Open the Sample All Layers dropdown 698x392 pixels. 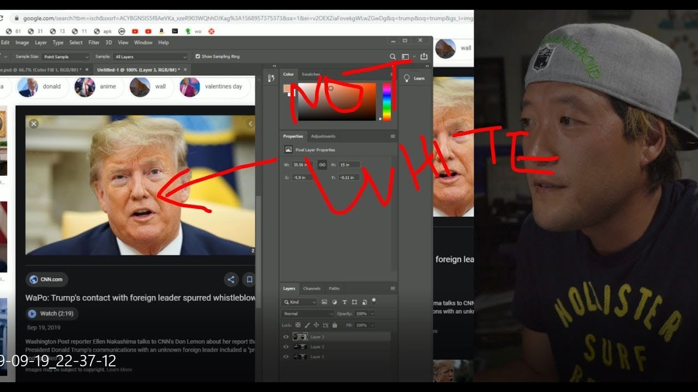pos(151,57)
